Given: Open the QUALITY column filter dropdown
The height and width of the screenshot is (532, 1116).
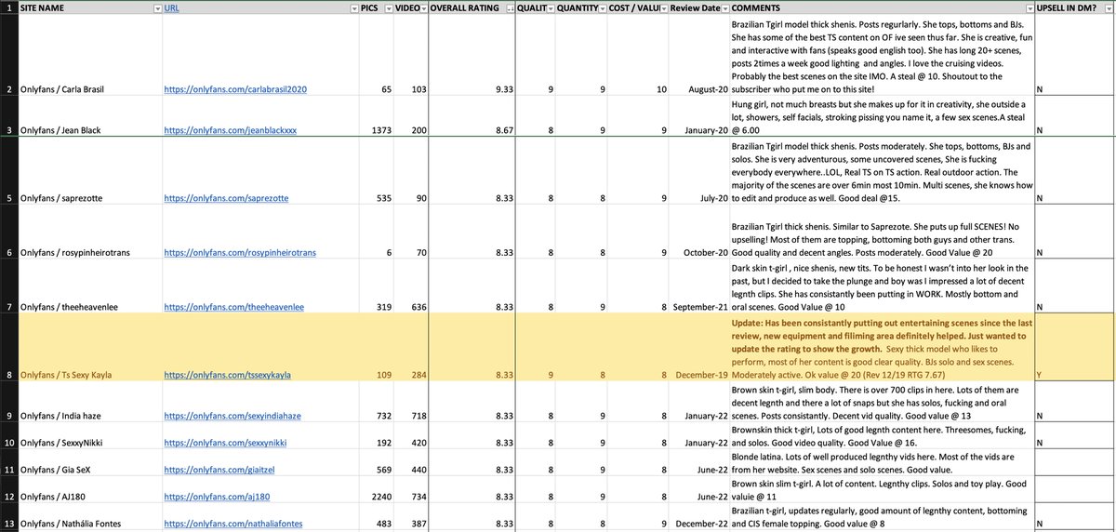Looking at the screenshot, I should (x=550, y=7).
